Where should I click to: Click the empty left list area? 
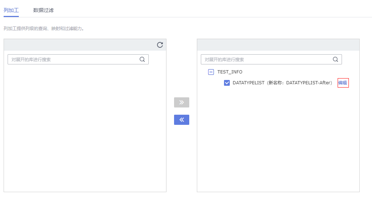(x=85, y=127)
